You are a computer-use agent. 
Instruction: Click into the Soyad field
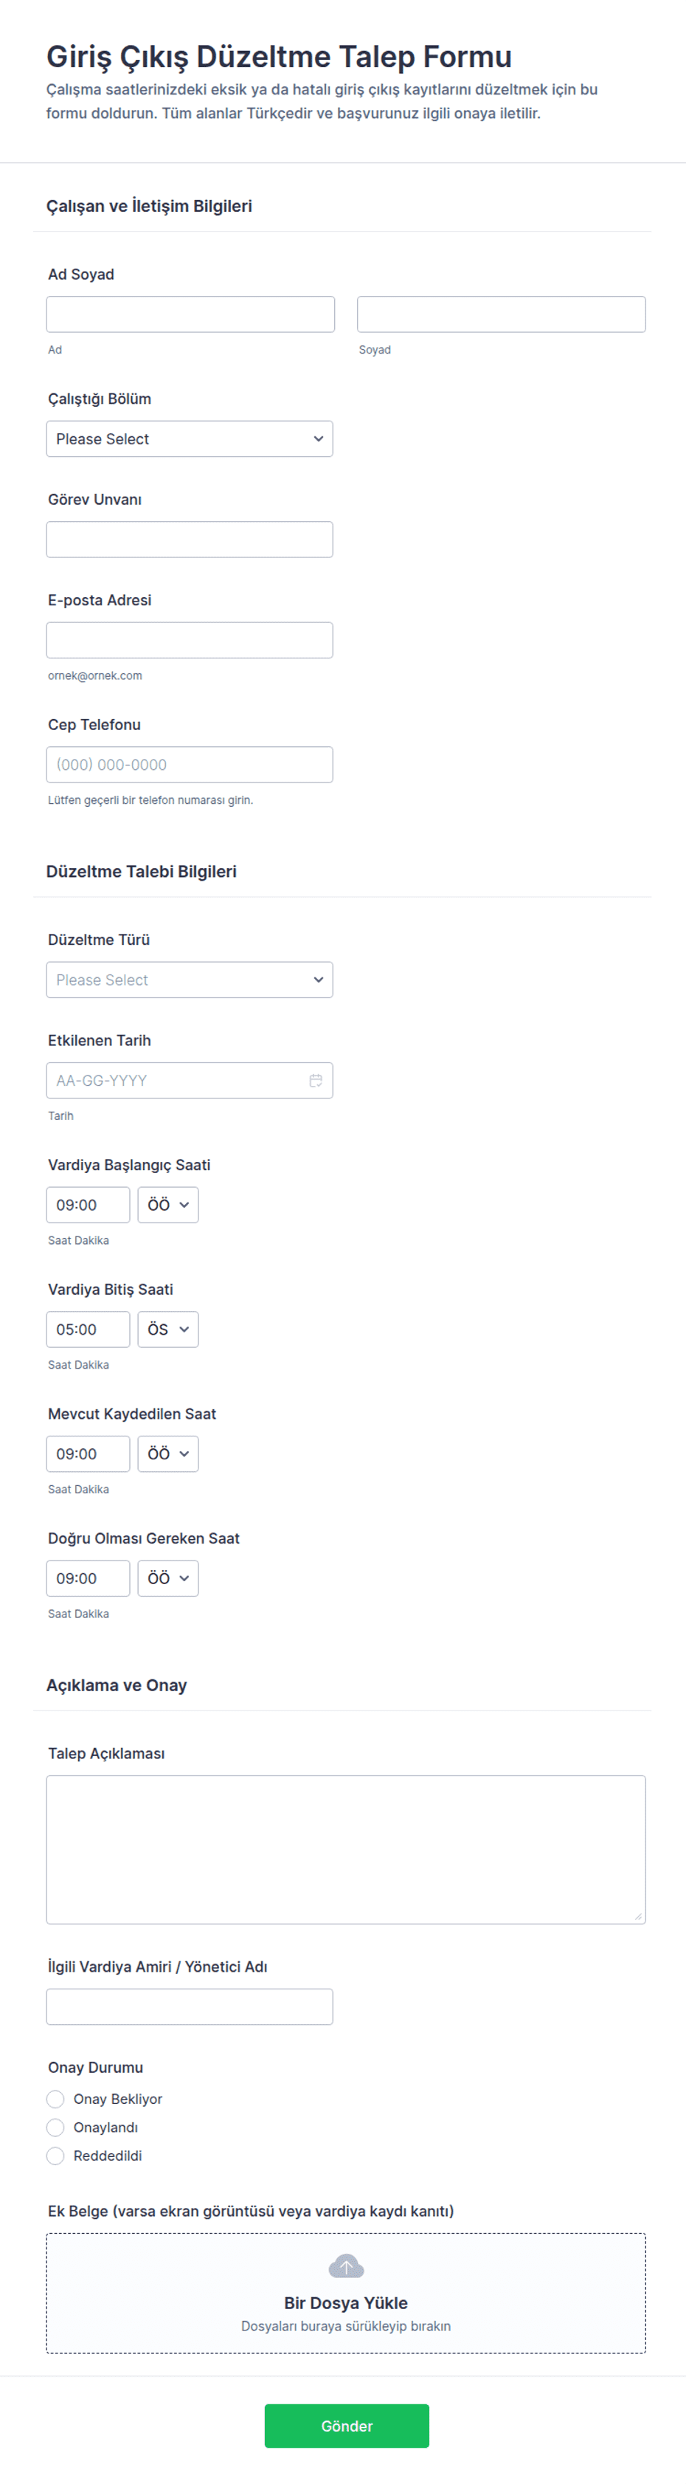[501, 314]
